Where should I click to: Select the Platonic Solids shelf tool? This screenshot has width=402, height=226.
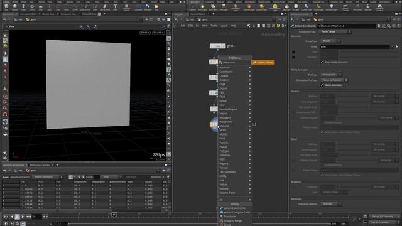click(126, 8)
